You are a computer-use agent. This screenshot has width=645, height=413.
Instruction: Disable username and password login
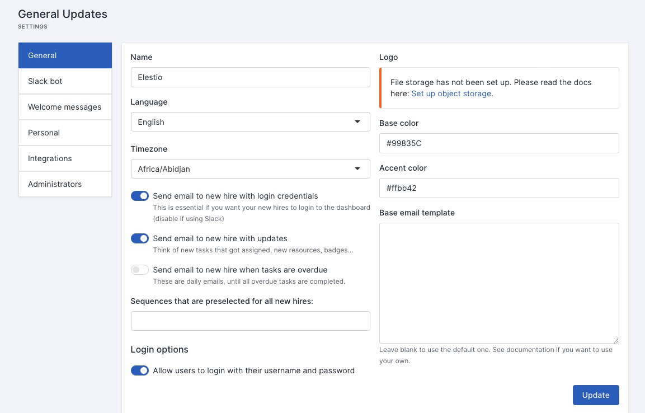(x=139, y=370)
